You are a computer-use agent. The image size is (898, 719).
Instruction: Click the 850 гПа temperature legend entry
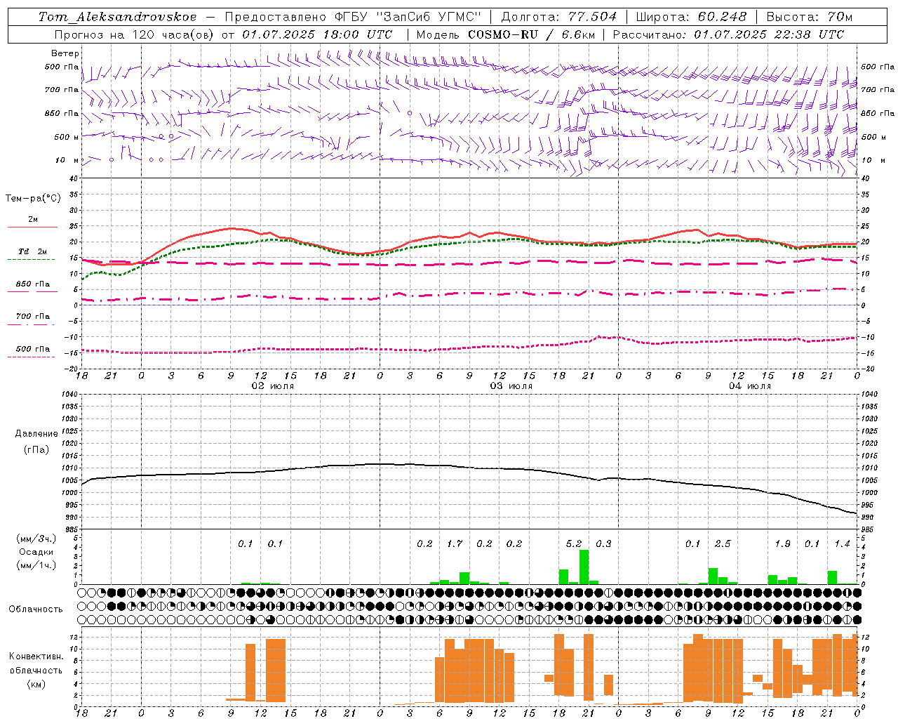32,284
